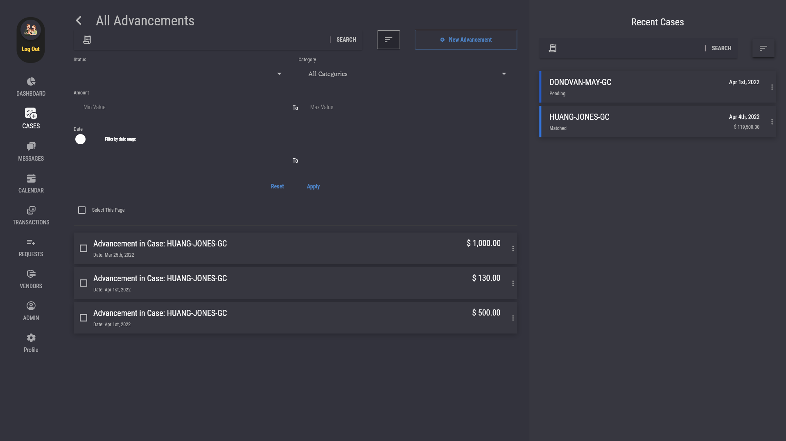The height and width of the screenshot is (441, 786).
Task: Click the Min Value amount field
Action: click(180, 107)
